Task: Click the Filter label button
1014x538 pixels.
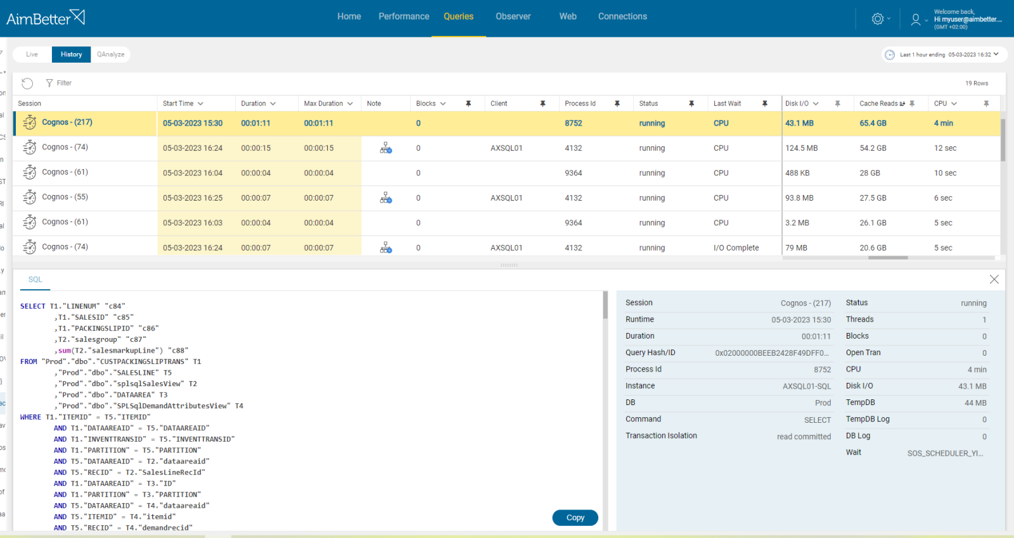Action: click(64, 83)
